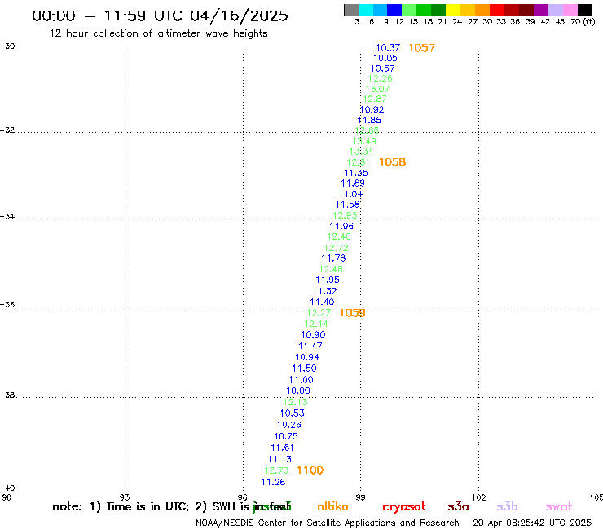Select the 13.49 wave height value
Image resolution: width=603 pixels, height=530 pixels.
[x=364, y=141]
